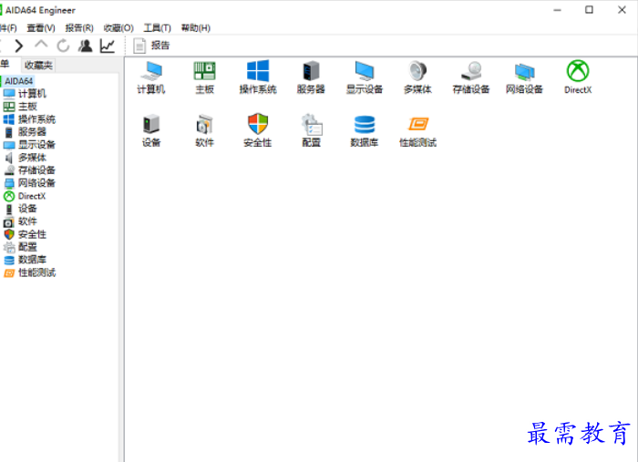Select 存储设备 in the sidebar tree
Viewport: 638px width, 462px height.
[29, 170]
